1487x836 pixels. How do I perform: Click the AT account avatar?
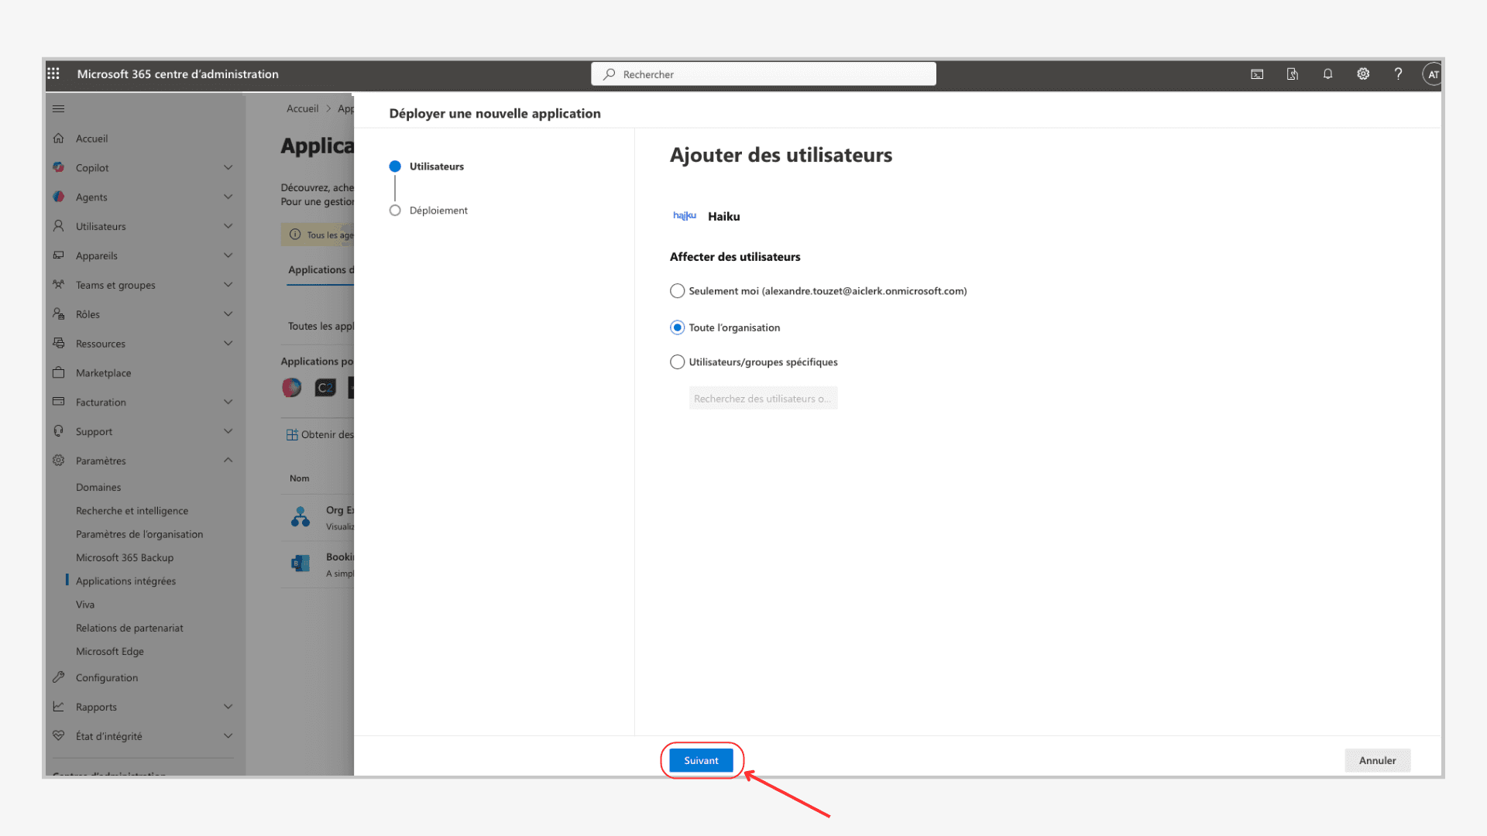(1432, 74)
